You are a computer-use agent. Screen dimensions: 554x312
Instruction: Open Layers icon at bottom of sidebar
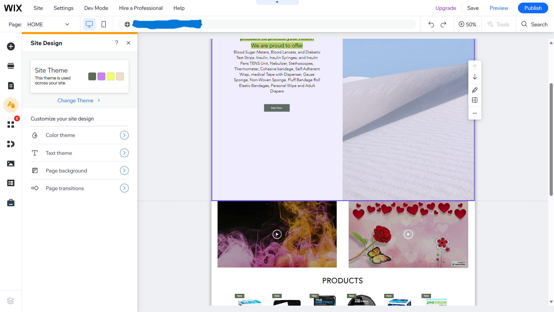coord(11,301)
